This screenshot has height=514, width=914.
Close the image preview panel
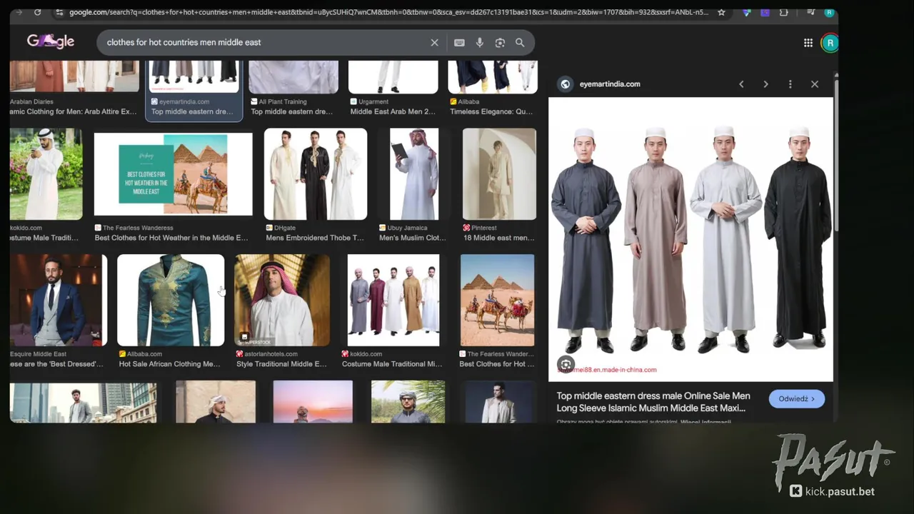pyautogui.click(x=815, y=84)
